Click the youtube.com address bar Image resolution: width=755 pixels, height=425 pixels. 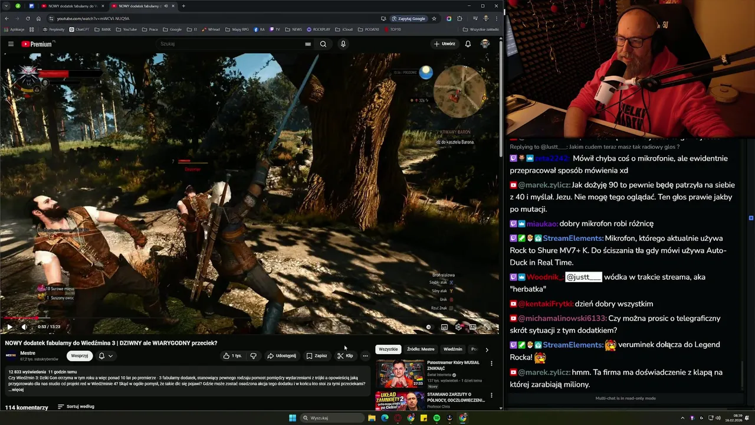click(x=212, y=18)
